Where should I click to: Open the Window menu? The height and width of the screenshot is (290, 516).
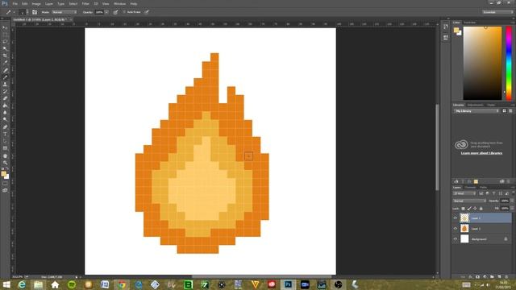tap(119, 3)
